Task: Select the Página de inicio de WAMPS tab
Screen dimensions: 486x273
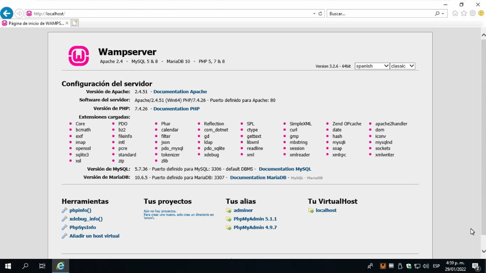Action: point(35,23)
